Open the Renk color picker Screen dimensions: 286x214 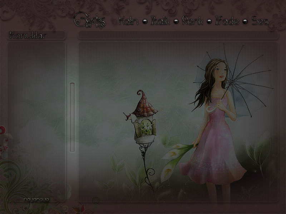(192, 21)
